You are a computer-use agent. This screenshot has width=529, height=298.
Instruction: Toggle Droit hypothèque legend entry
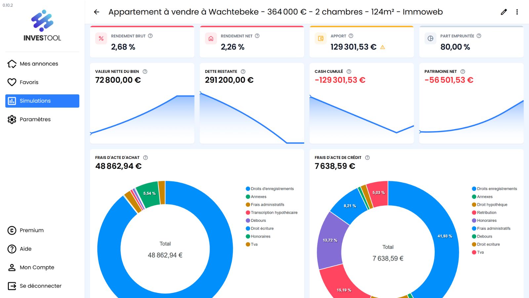click(x=490, y=205)
